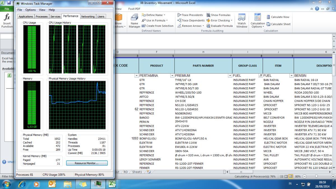Screen dimensions: 336x189
Task: Open Windows Explorer folder from taskbar
Action: click(67, 184)
